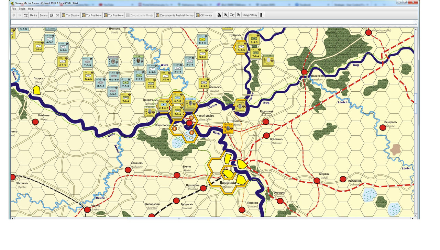The height and width of the screenshot is (250, 440).
Task: Open the Tor Etapów track window
Action: (x=70, y=15)
